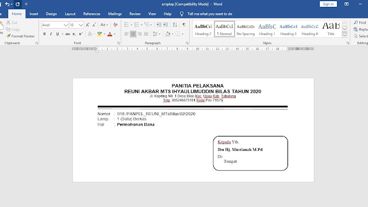Decrease font size with Shrink Font

tap(94, 25)
